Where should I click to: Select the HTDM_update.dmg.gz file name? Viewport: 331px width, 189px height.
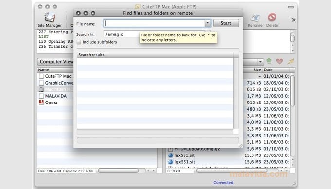coord(197,149)
